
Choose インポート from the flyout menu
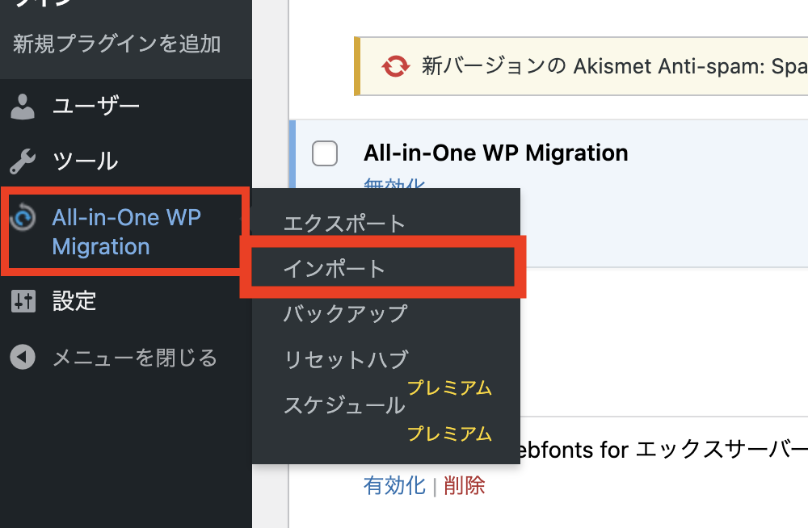click(x=334, y=269)
